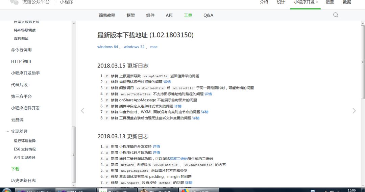365x192 pixels.
Task: Open 详情 link for 小程序插件开发支持
Action: point(156,146)
